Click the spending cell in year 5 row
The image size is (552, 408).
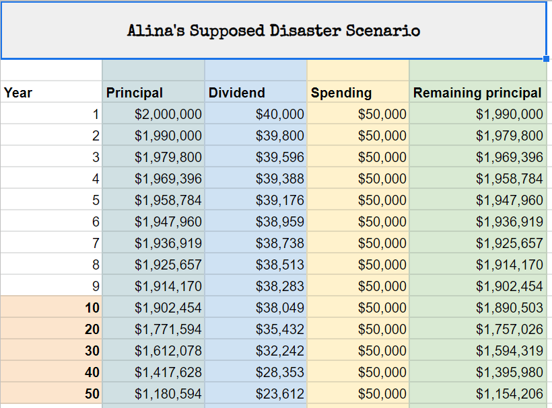pyautogui.click(x=358, y=200)
